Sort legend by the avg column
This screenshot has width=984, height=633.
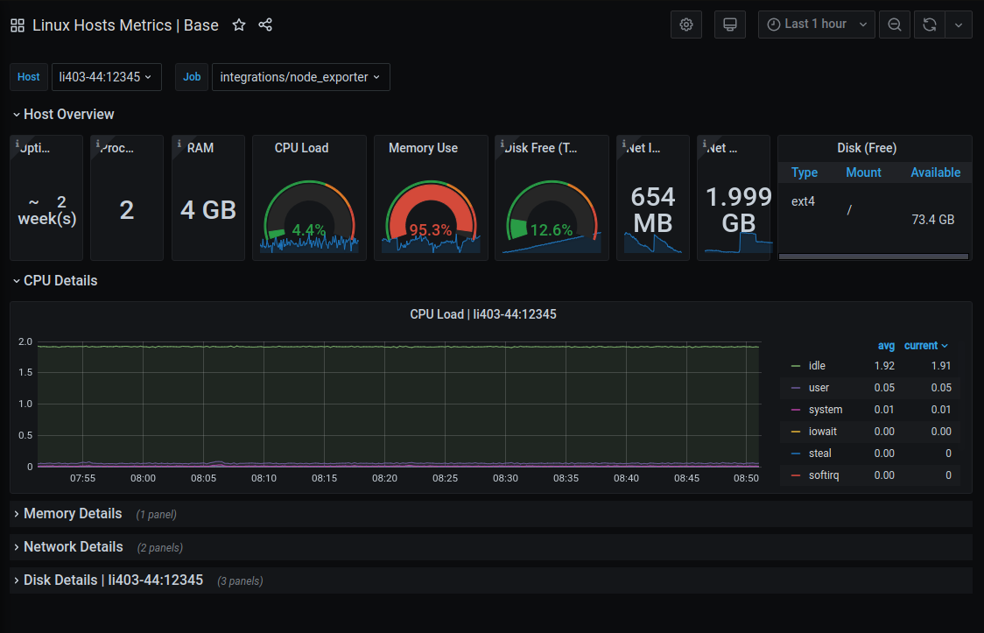click(x=886, y=345)
